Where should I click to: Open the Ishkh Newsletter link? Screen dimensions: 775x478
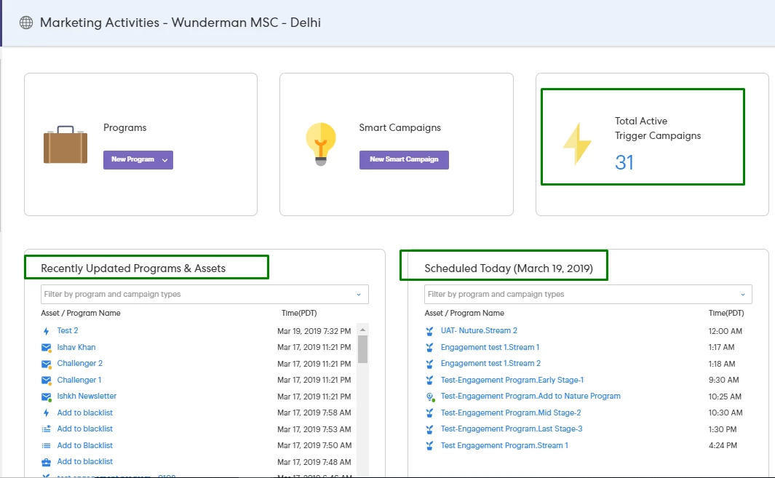[x=87, y=396]
